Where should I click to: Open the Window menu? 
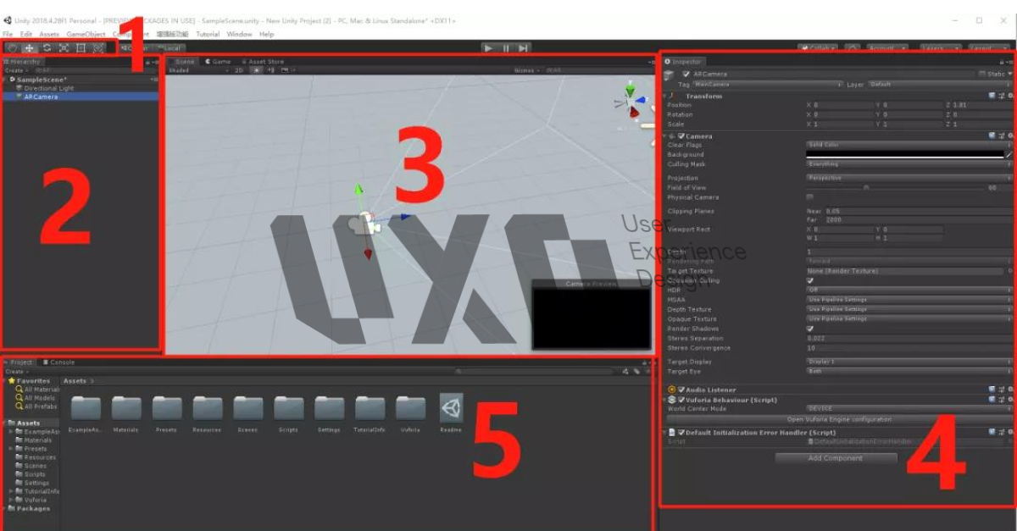click(x=240, y=34)
